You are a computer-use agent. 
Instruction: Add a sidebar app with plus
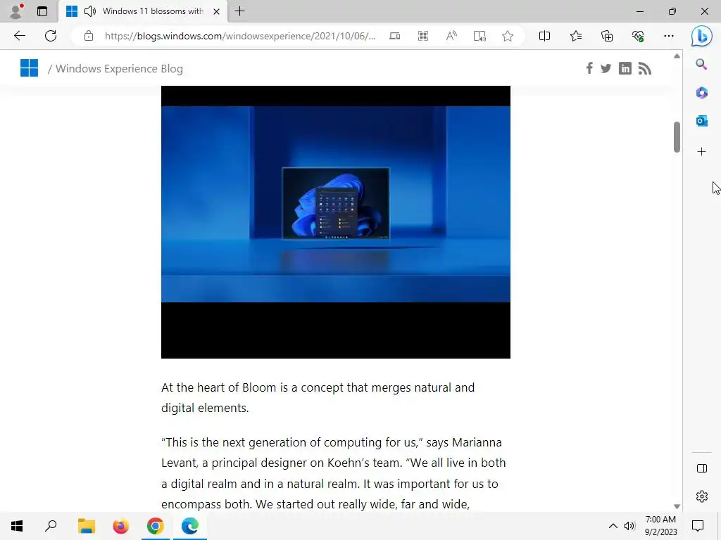coord(701,152)
